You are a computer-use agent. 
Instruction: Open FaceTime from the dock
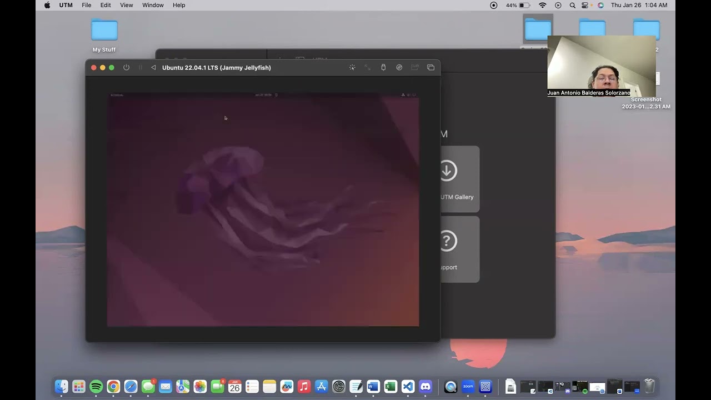click(x=217, y=386)
